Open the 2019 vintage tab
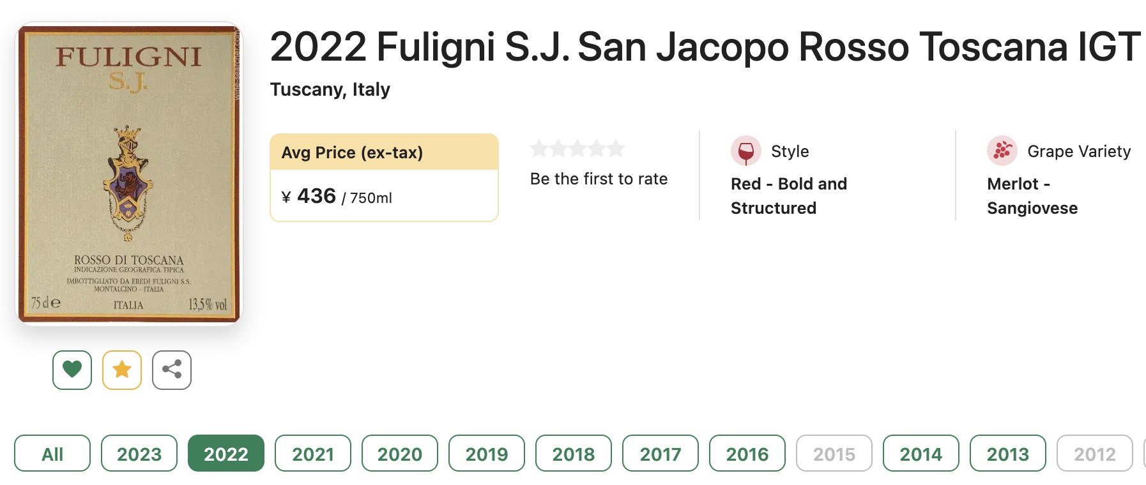1146x485 pixels. pyautogui.click(x=487, y=454)
